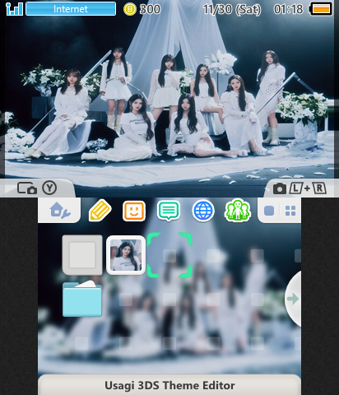Switch to larger icon grid view
339x395 pixels.
pyautogui.click(x=269, y=211)
